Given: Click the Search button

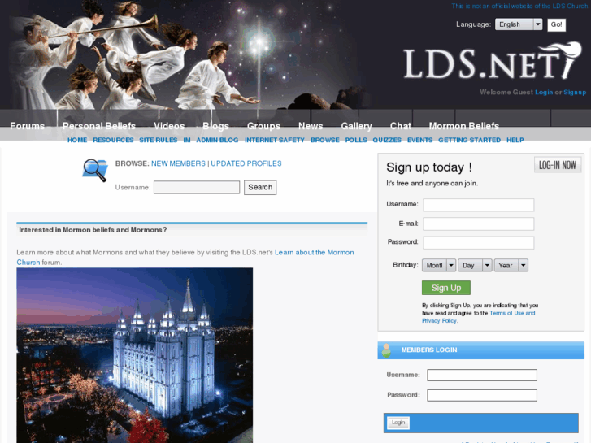Looking at the screenshot, I should tap(260, 188).
